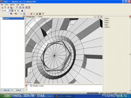Click the first cube icon in top toolbar
Viewport: 131px width, 98px height.
pyautogui.click(x=20, y=8)
